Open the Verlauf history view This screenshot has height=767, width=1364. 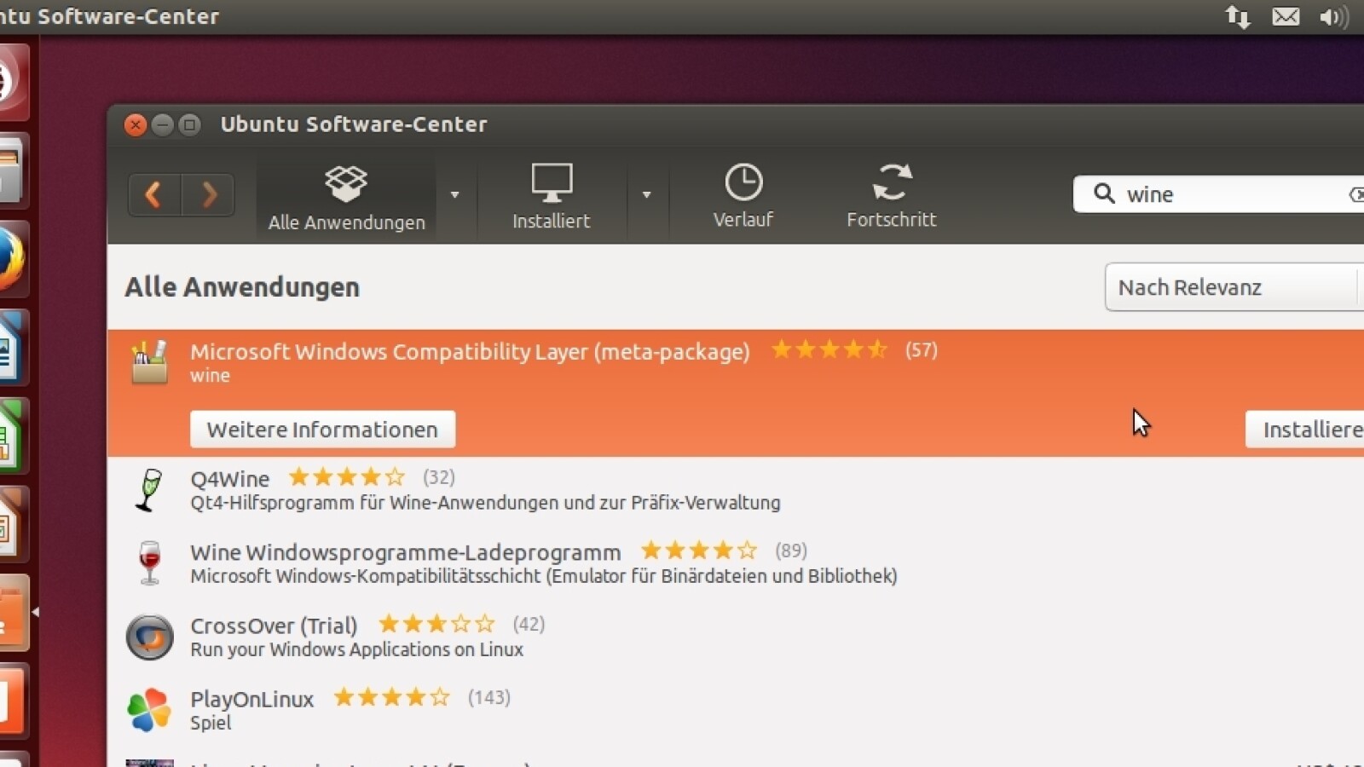tap(743, 197)
